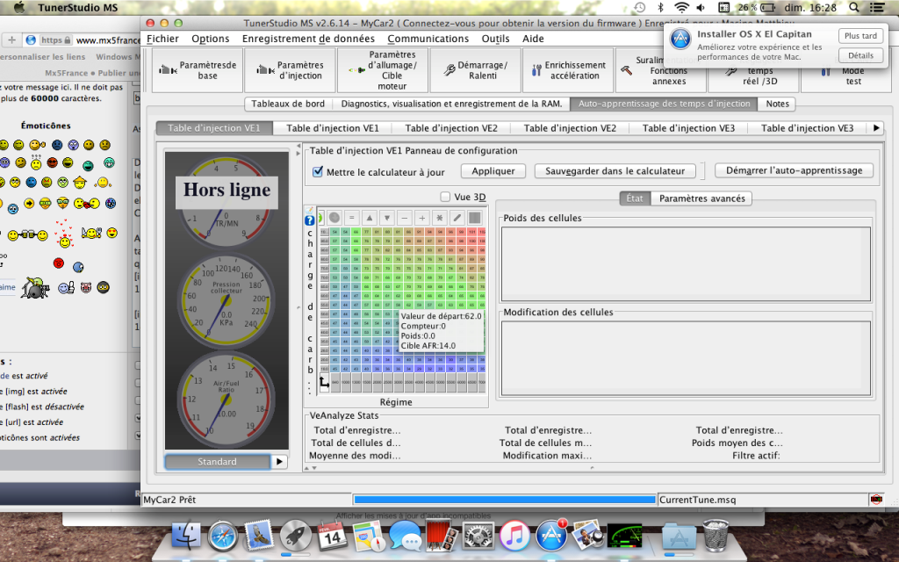The width and height of the screenshot is (899, 562).
Task: Click the connection status icon in status bar
Action: pos(876,500)
